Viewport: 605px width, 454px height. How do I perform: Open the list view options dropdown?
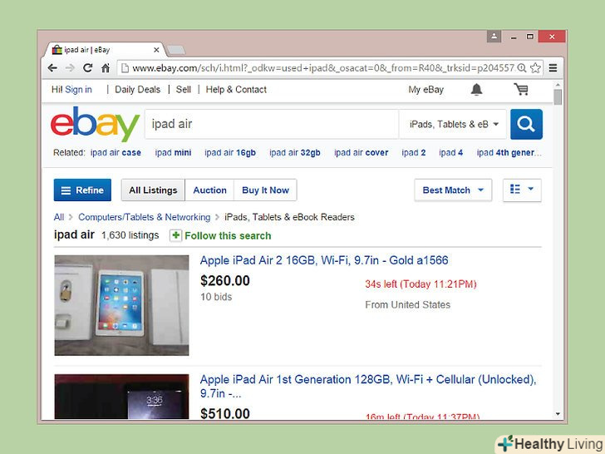522,190
